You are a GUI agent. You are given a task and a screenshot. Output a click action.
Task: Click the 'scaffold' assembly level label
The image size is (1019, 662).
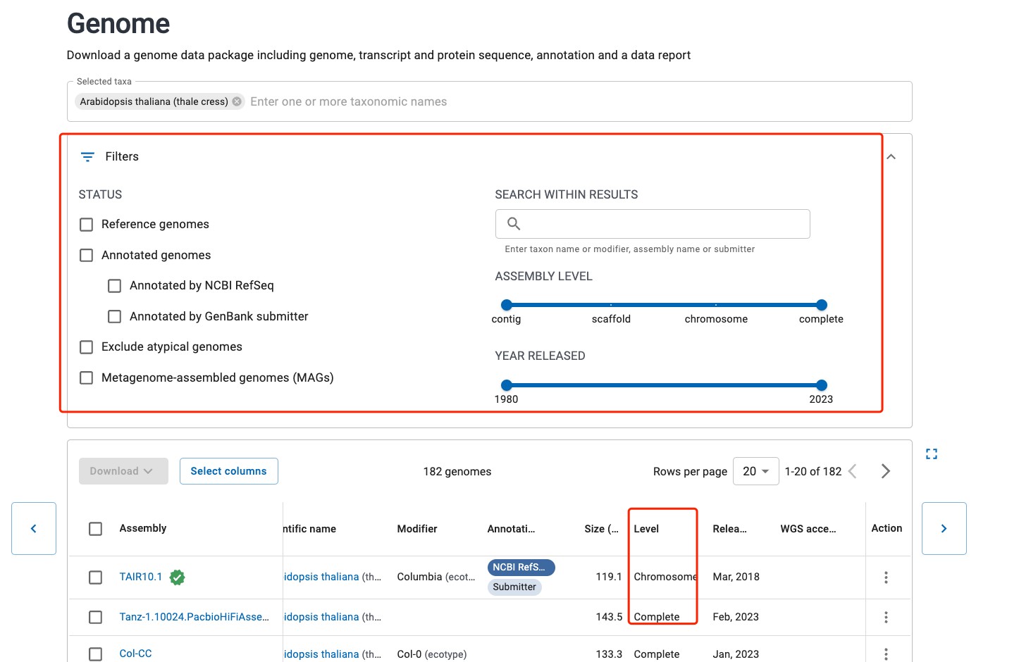coord(611,319)
